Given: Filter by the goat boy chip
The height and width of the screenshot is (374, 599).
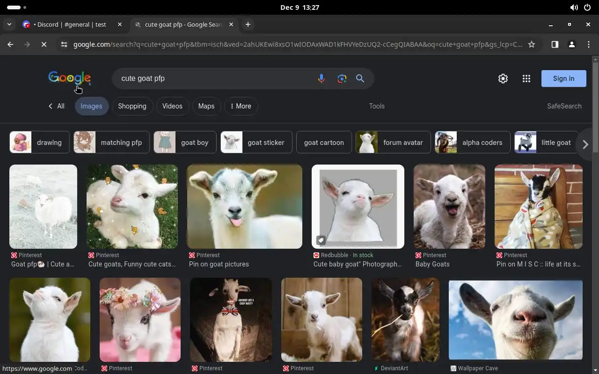Looking at the screenshot, I should pos(185,143).
